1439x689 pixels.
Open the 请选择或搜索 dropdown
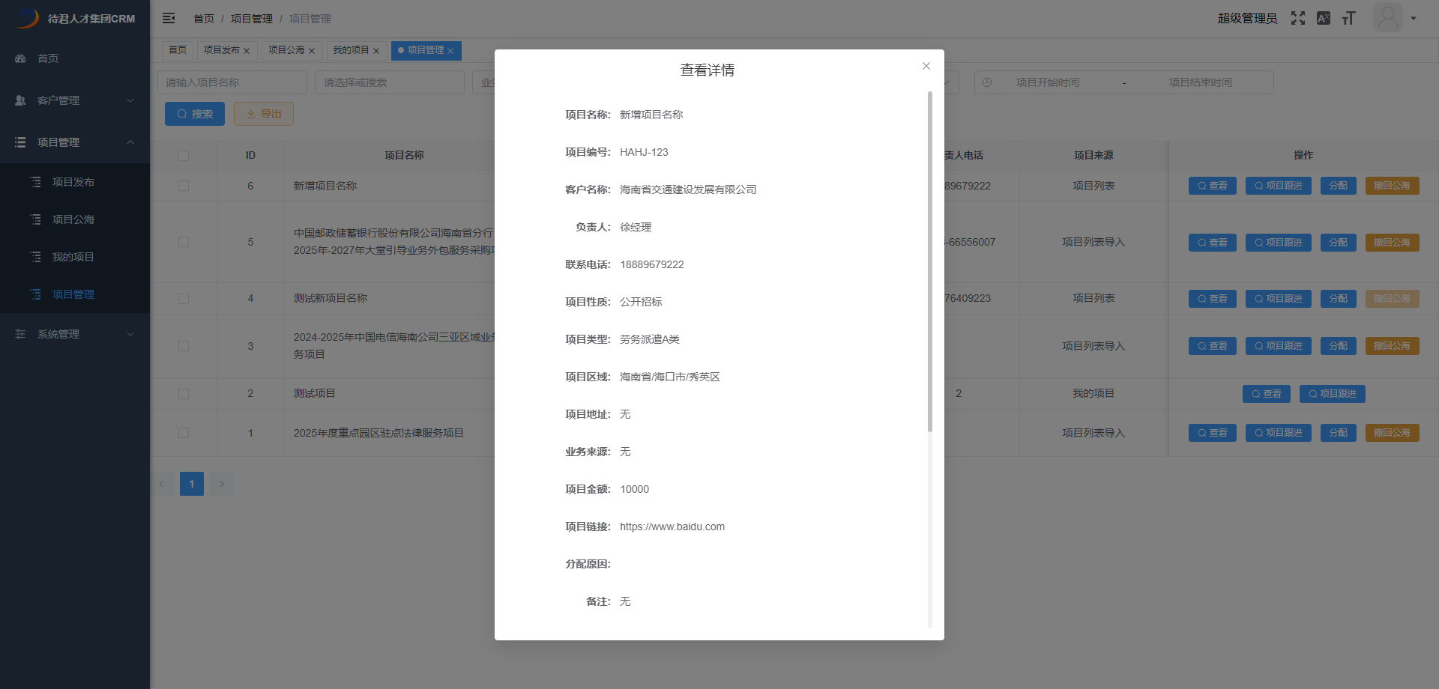(390, 82)
